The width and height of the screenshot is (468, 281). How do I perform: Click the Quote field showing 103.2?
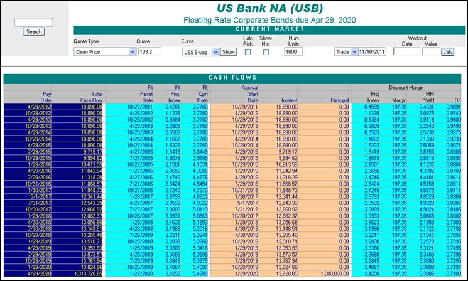[x=150, y=51]
